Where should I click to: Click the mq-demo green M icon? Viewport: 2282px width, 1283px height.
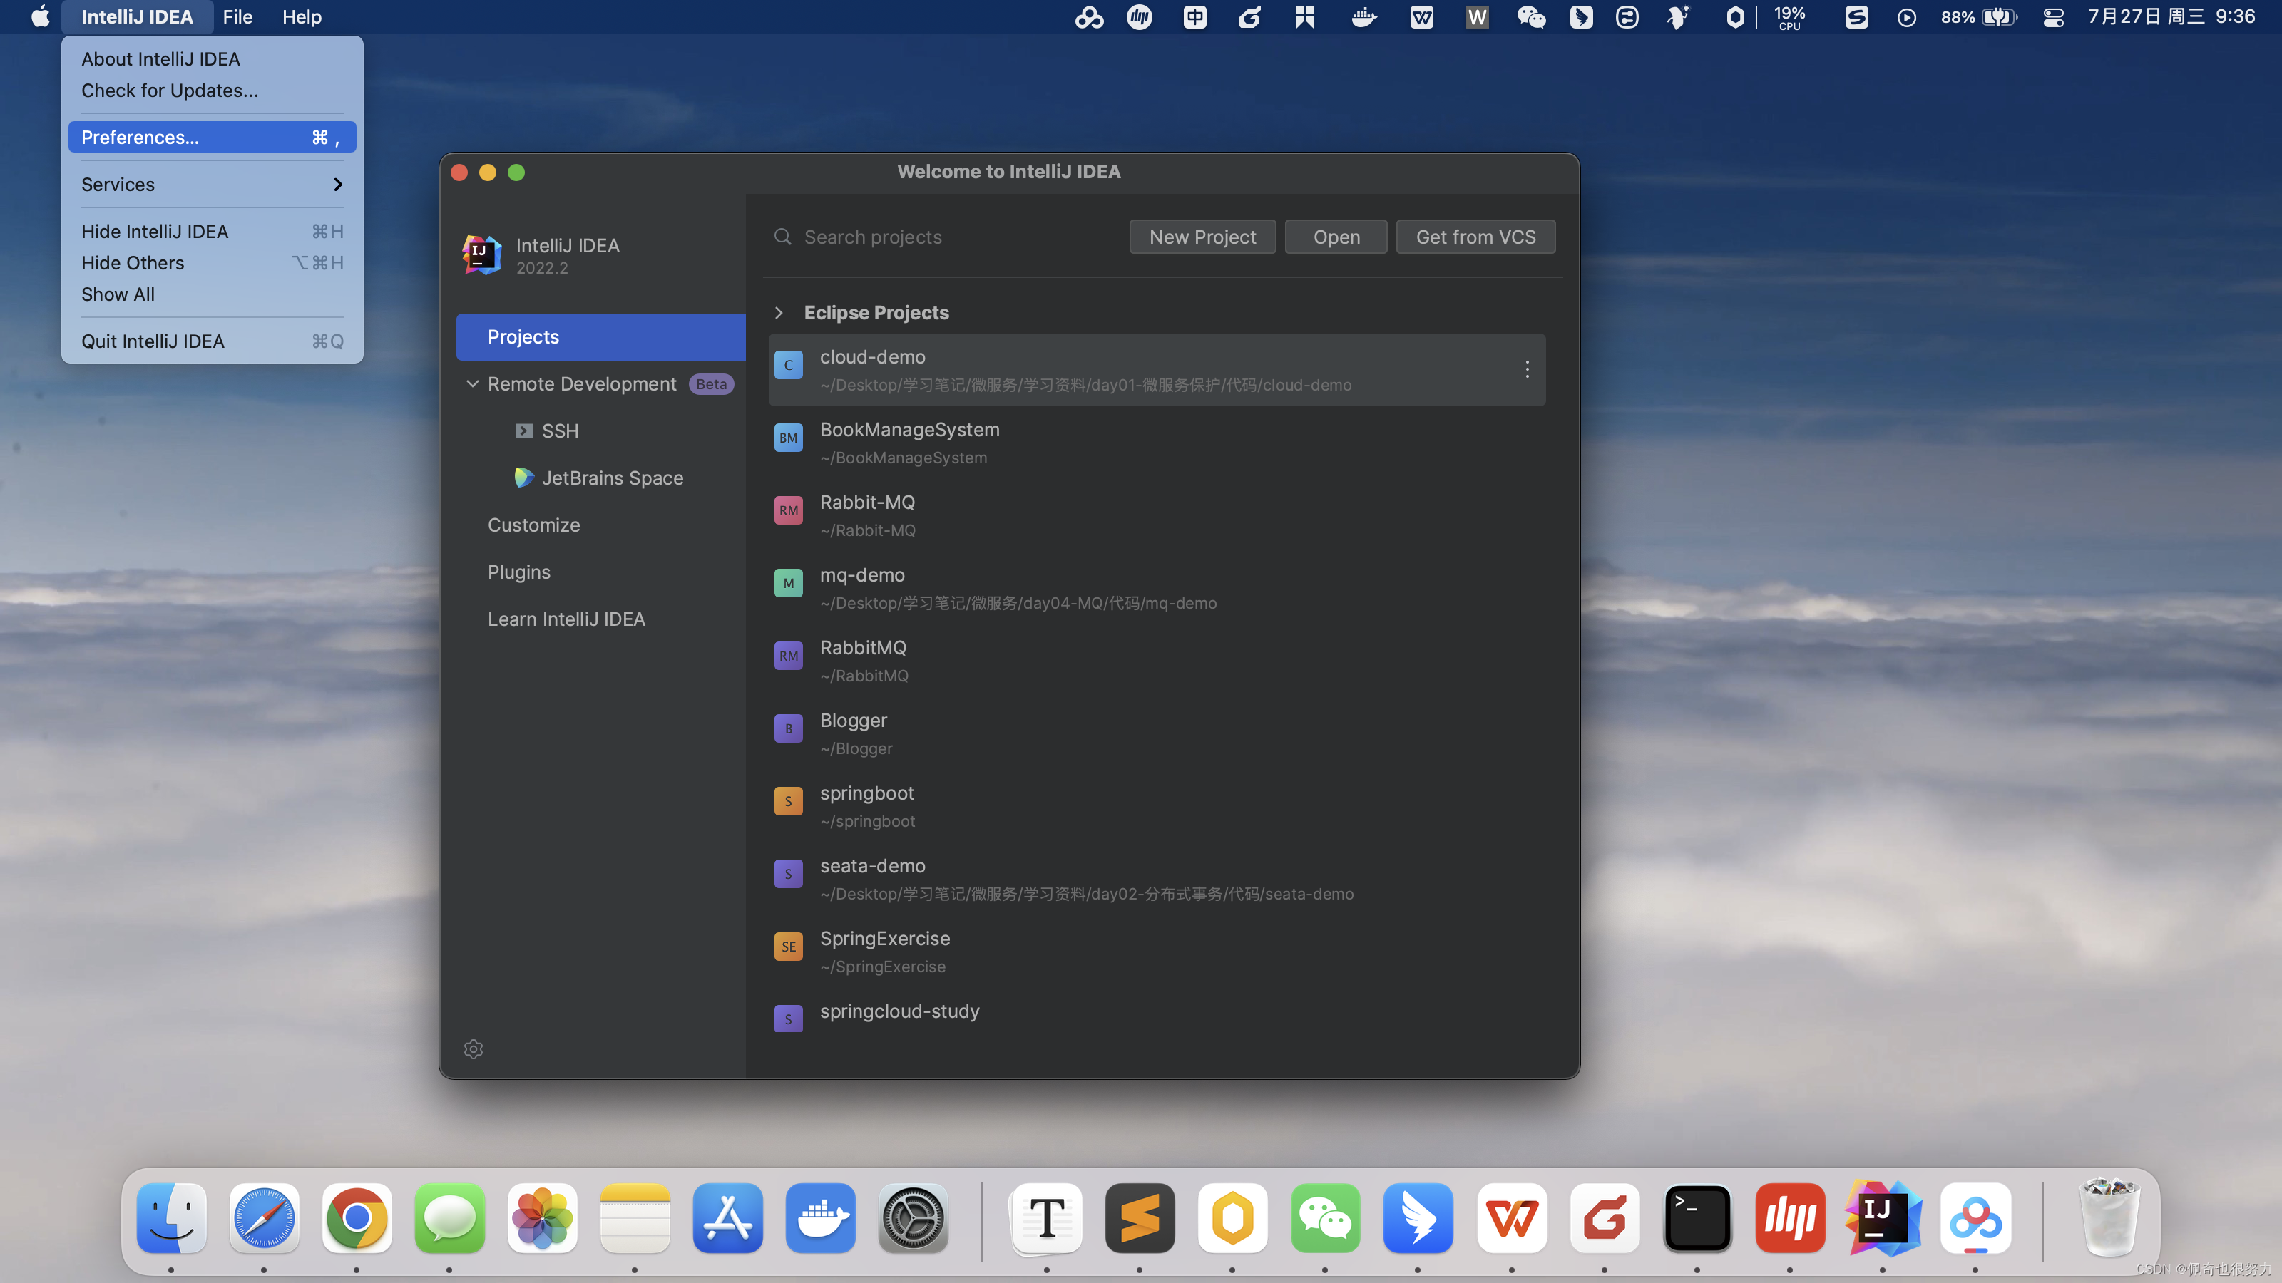[x=787, y=582]
